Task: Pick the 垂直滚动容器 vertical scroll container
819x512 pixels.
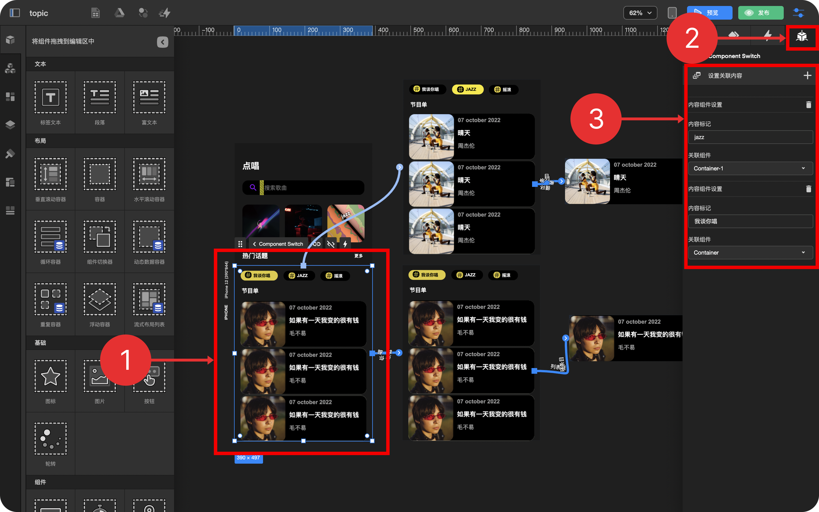Action: point(50,179)
